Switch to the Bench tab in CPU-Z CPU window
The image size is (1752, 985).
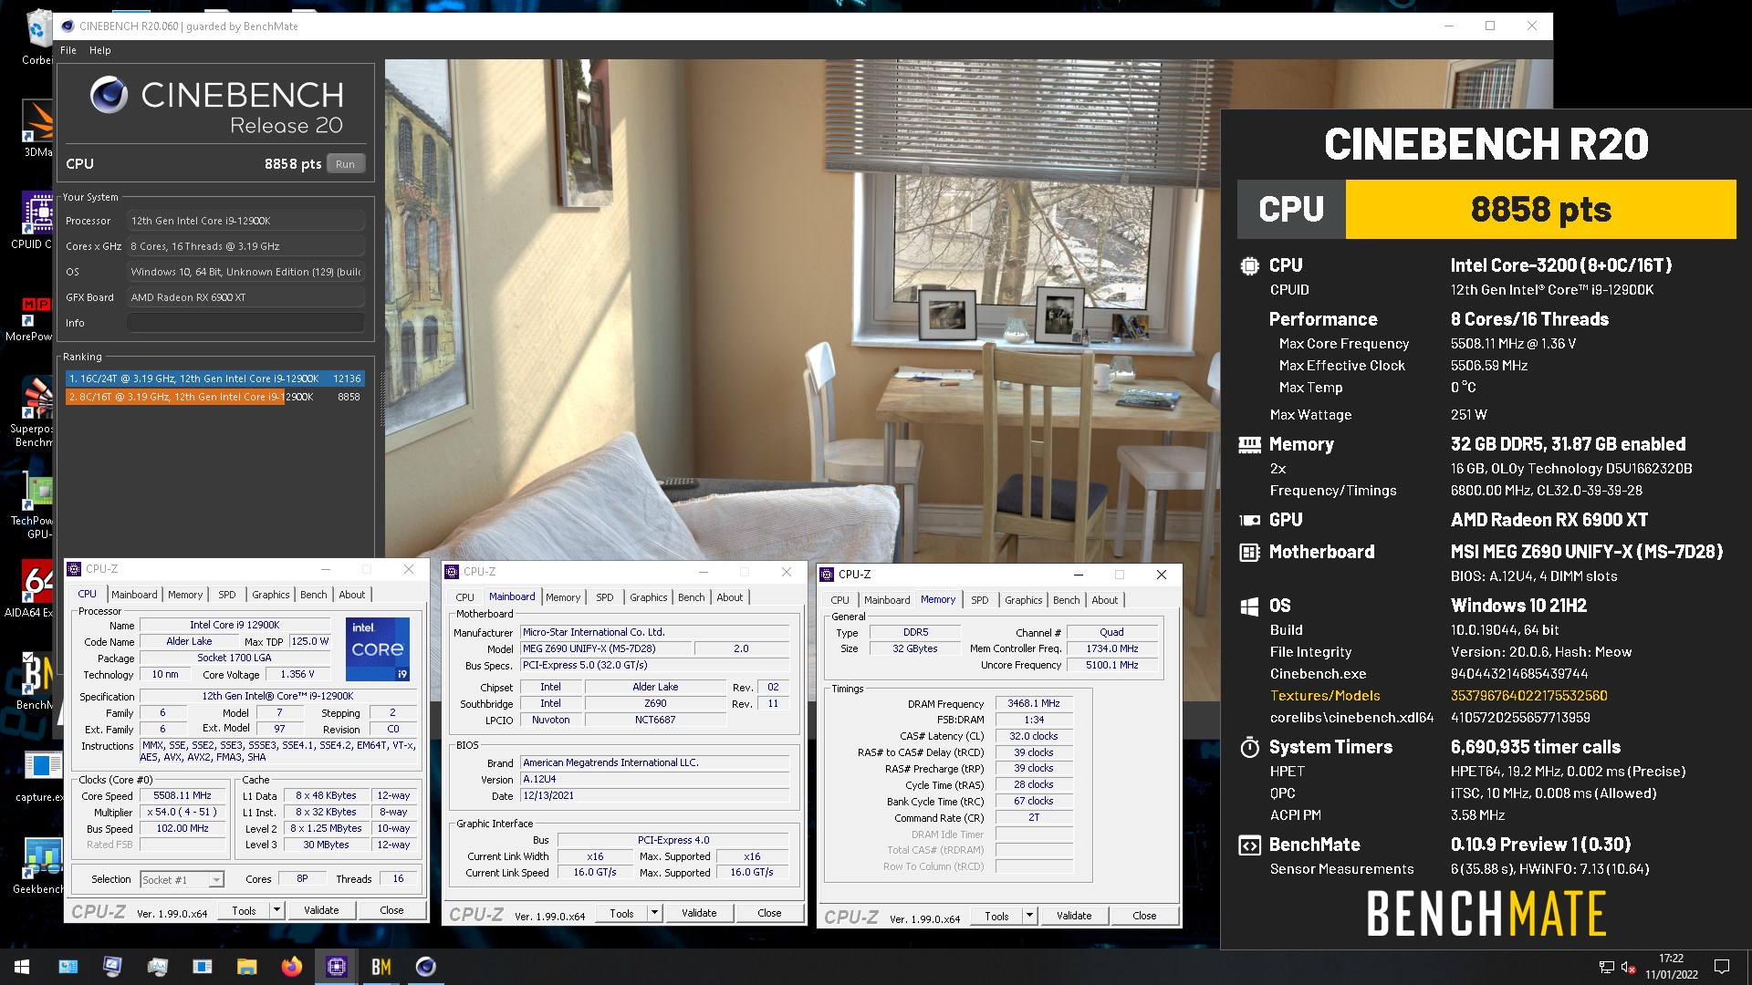point(314,595)
